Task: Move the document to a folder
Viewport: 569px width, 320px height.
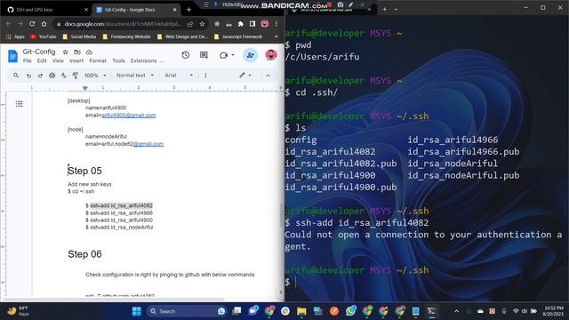Action: (77, 52)
